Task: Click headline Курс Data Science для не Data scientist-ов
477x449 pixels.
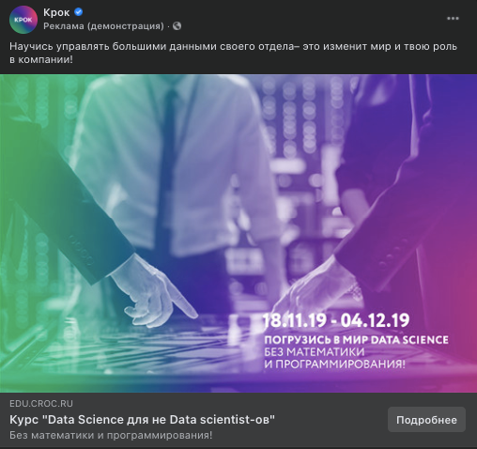Action: tap(142, 420)
